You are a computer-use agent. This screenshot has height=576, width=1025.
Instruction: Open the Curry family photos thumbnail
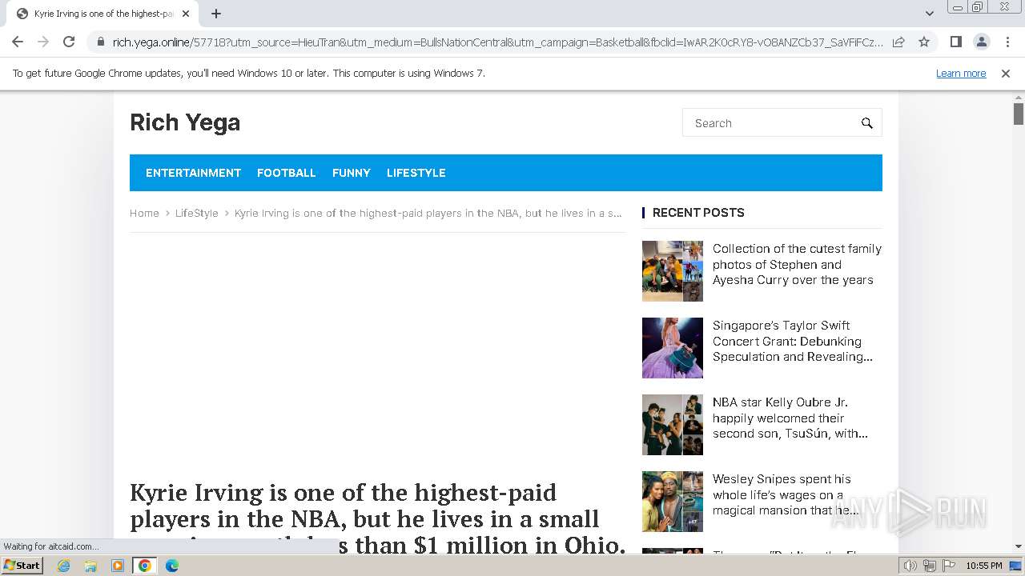pyautogui.click(x=673, y=271)
